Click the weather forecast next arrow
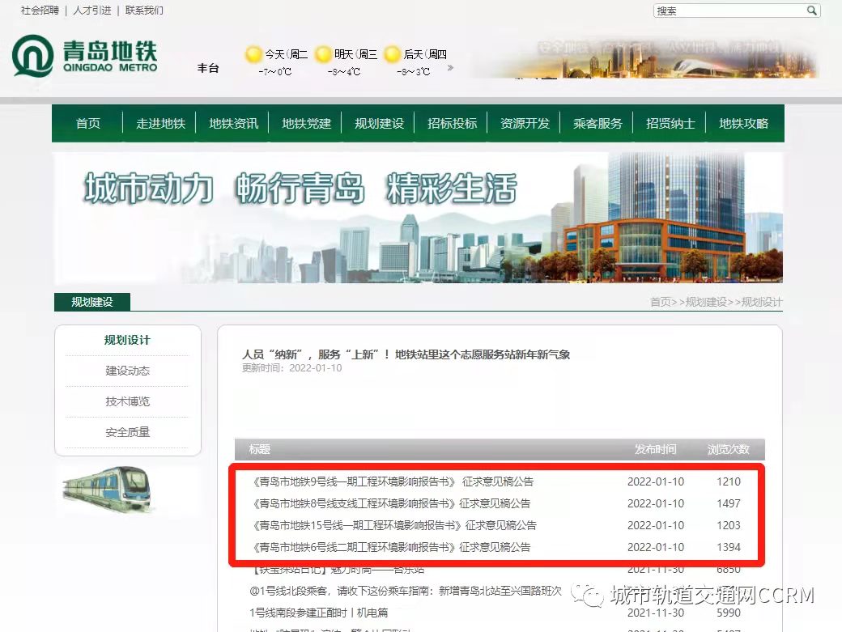This screenshot has width=842, height=632. click(451, 68)
